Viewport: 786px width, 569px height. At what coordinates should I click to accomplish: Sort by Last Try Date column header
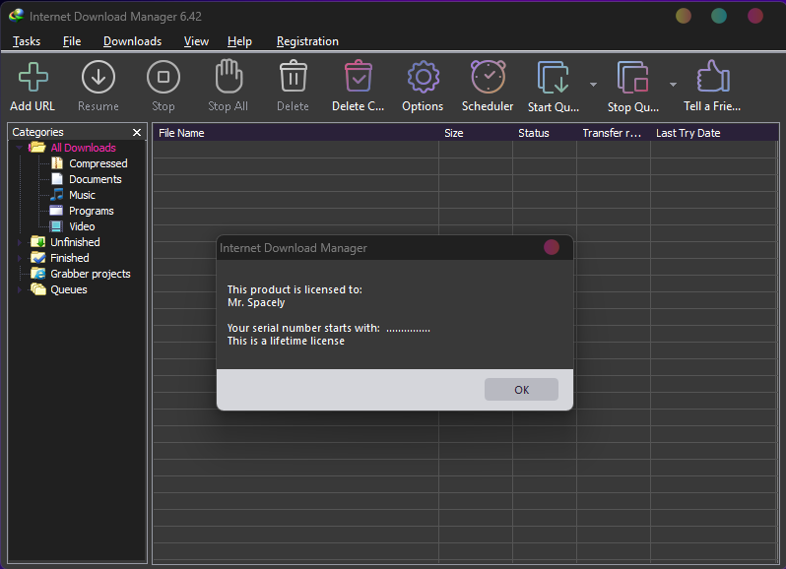click(714, 133)
